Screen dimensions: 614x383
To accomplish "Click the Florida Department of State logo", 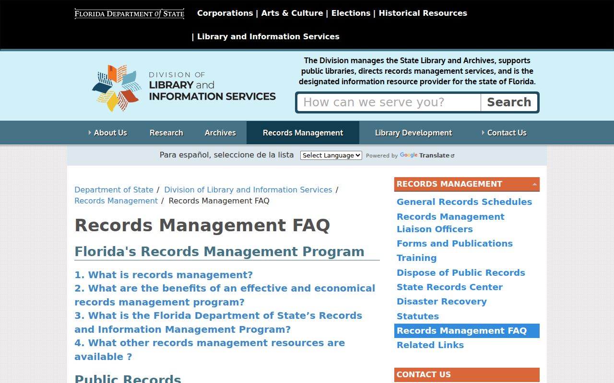I will coord(130,13).
